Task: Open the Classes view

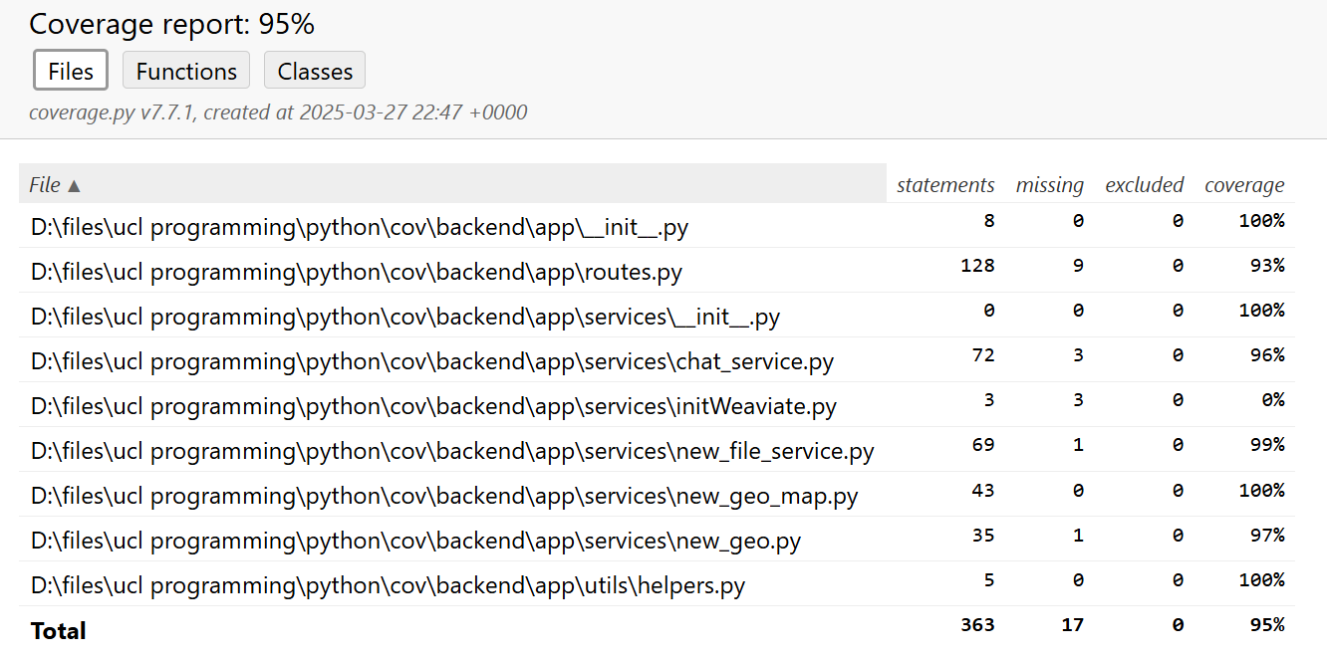Action: (315, 71)
